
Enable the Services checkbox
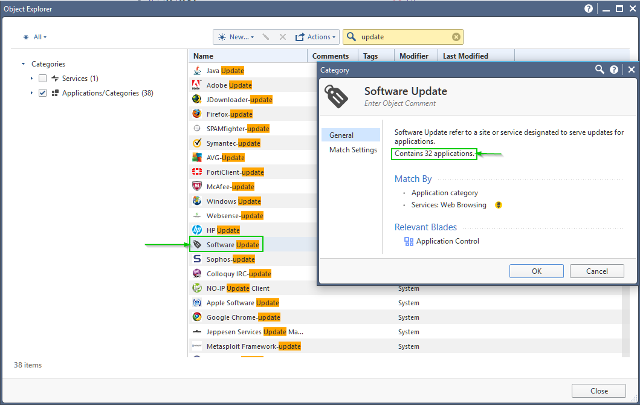click(42, 79)
